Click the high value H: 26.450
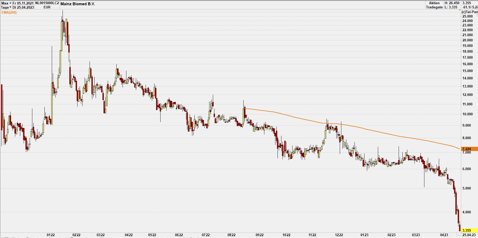The height and width of the screenshot is (238, 478). 451,3
